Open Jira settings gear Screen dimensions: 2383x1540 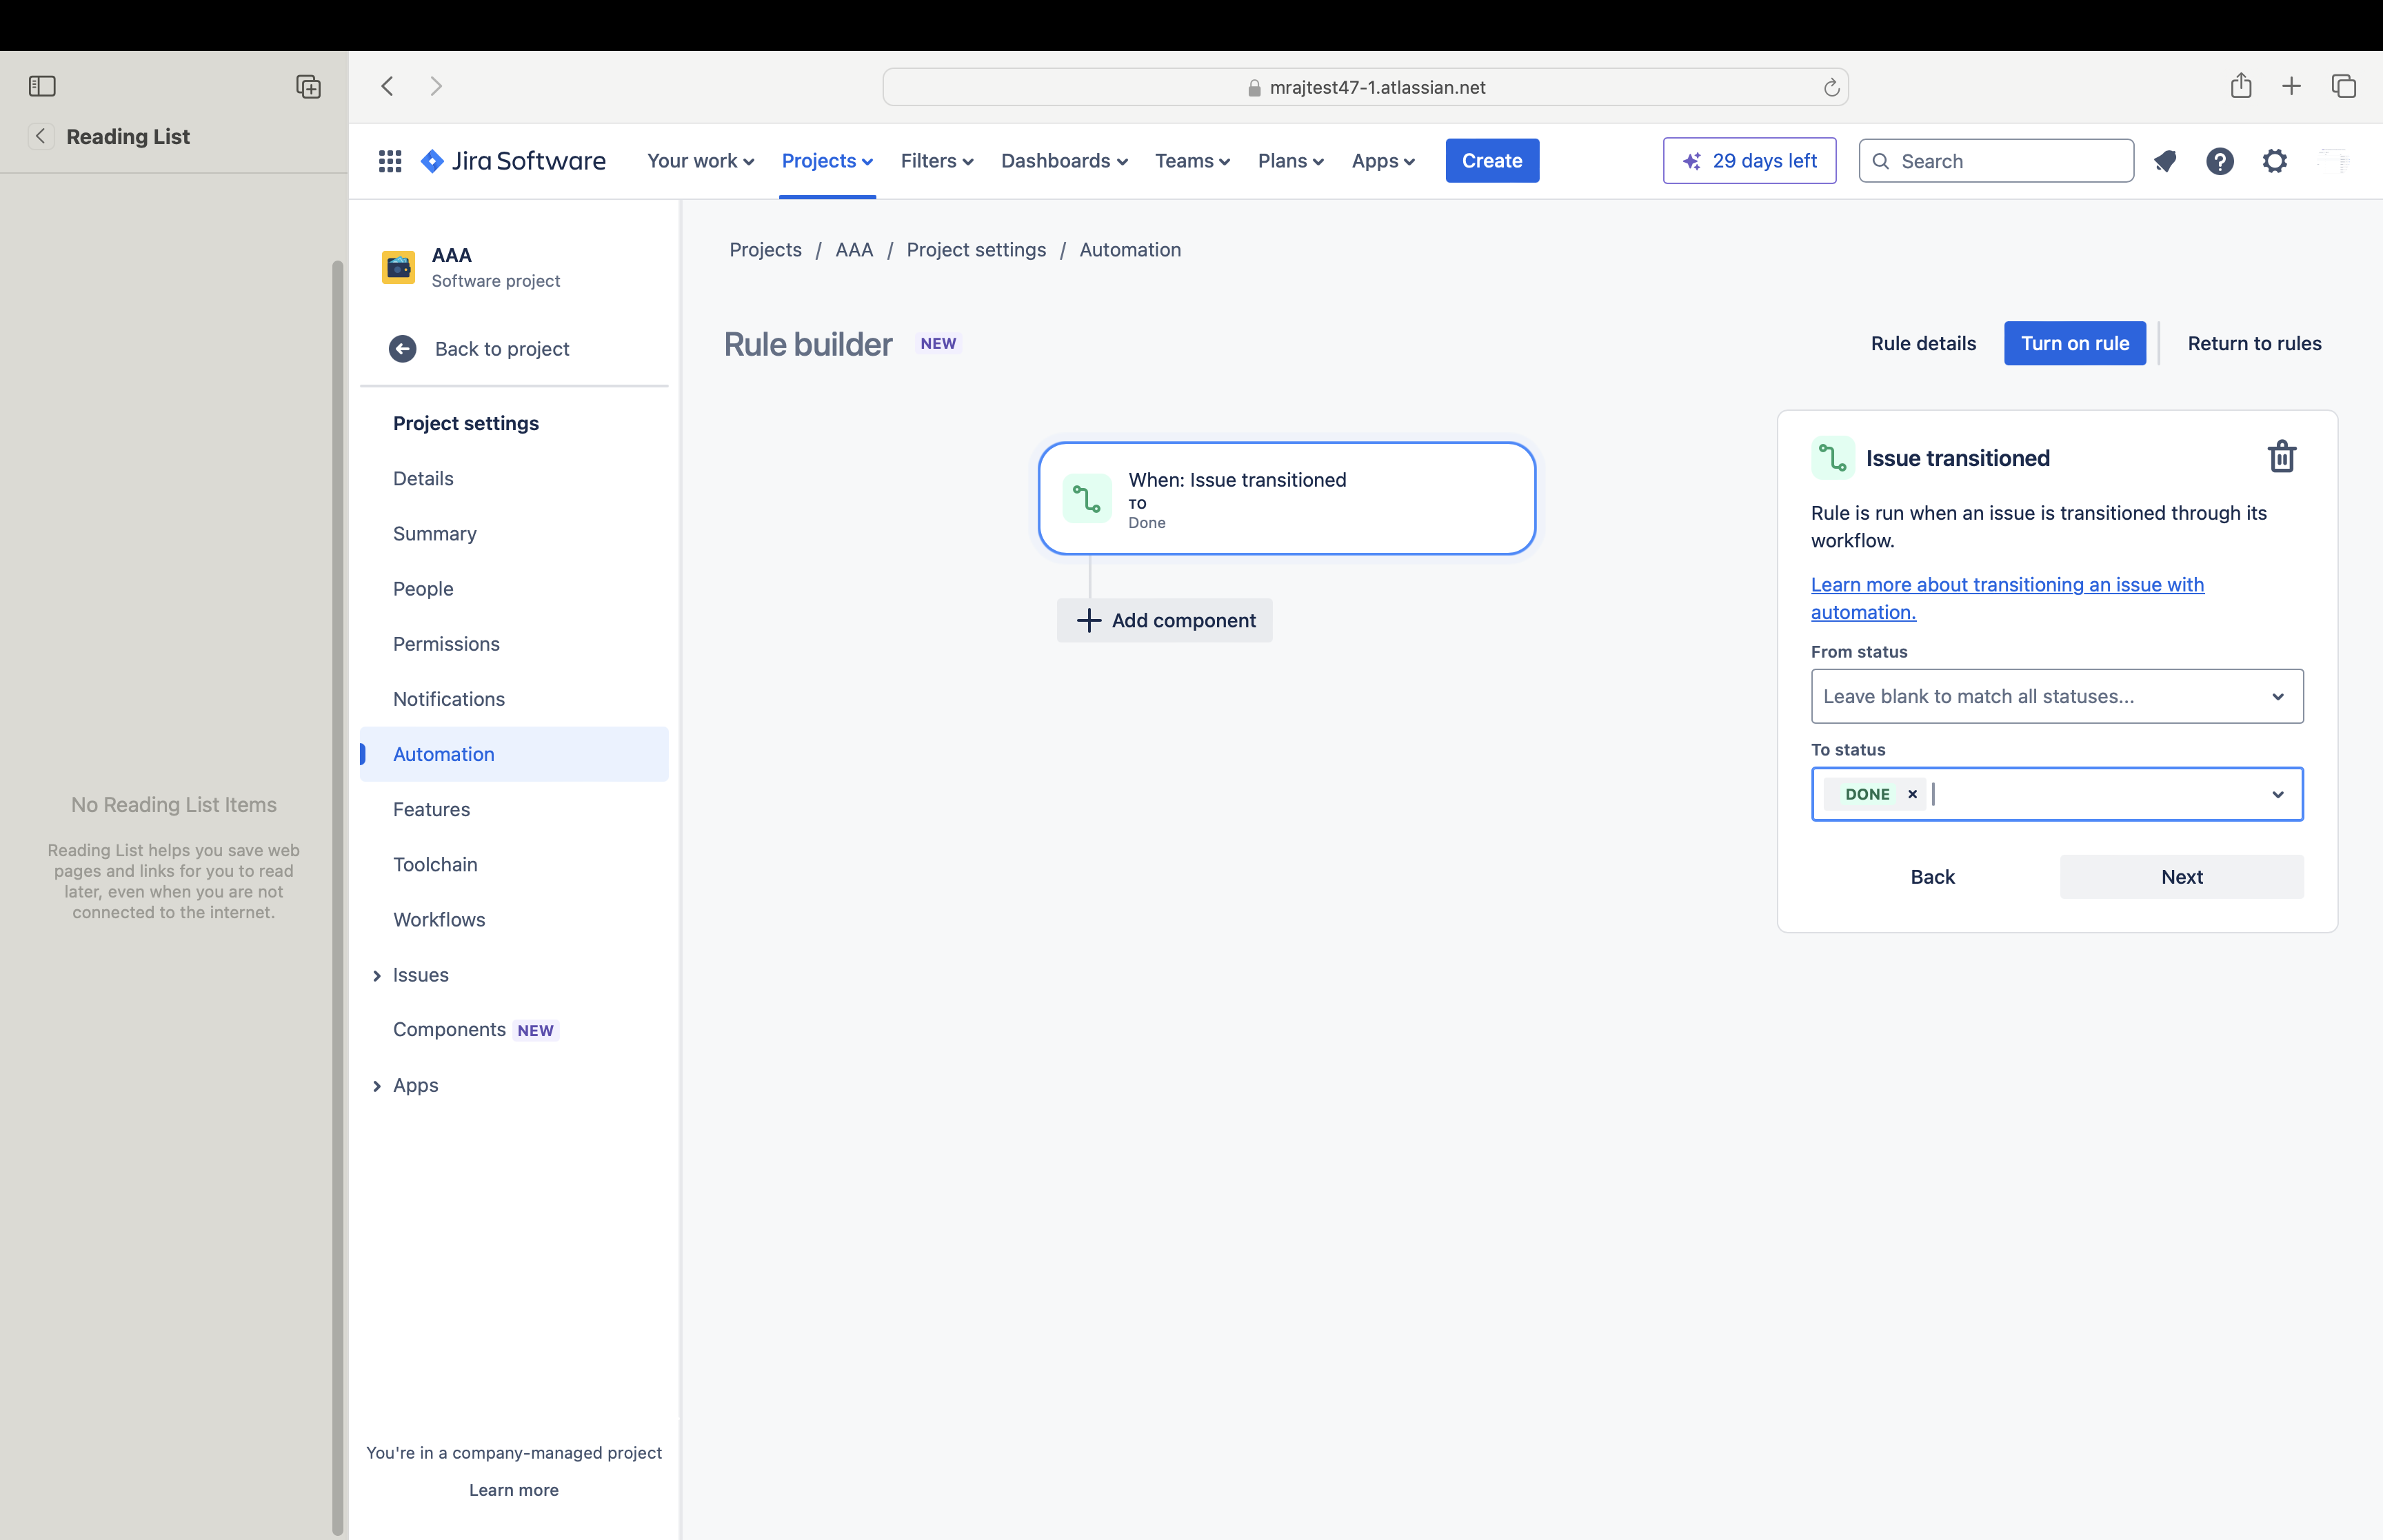point(2275,161)
